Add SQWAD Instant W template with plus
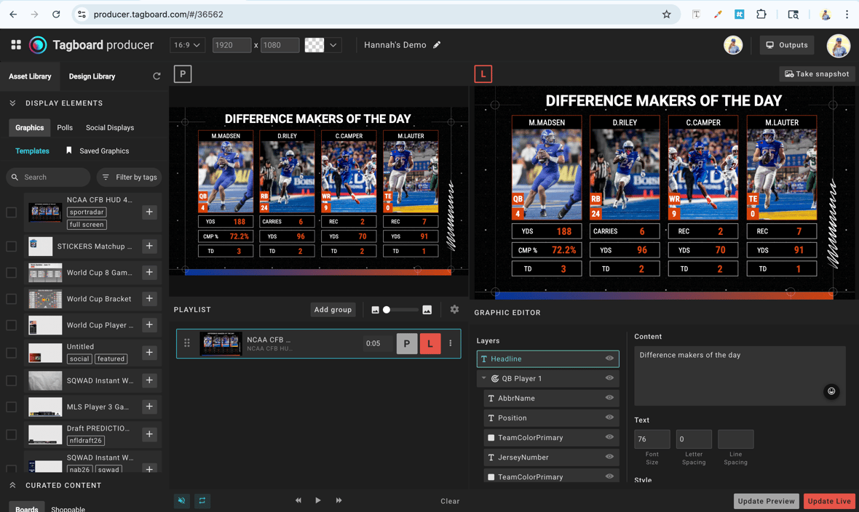This screenshot has width=859, height=512. 149,380
